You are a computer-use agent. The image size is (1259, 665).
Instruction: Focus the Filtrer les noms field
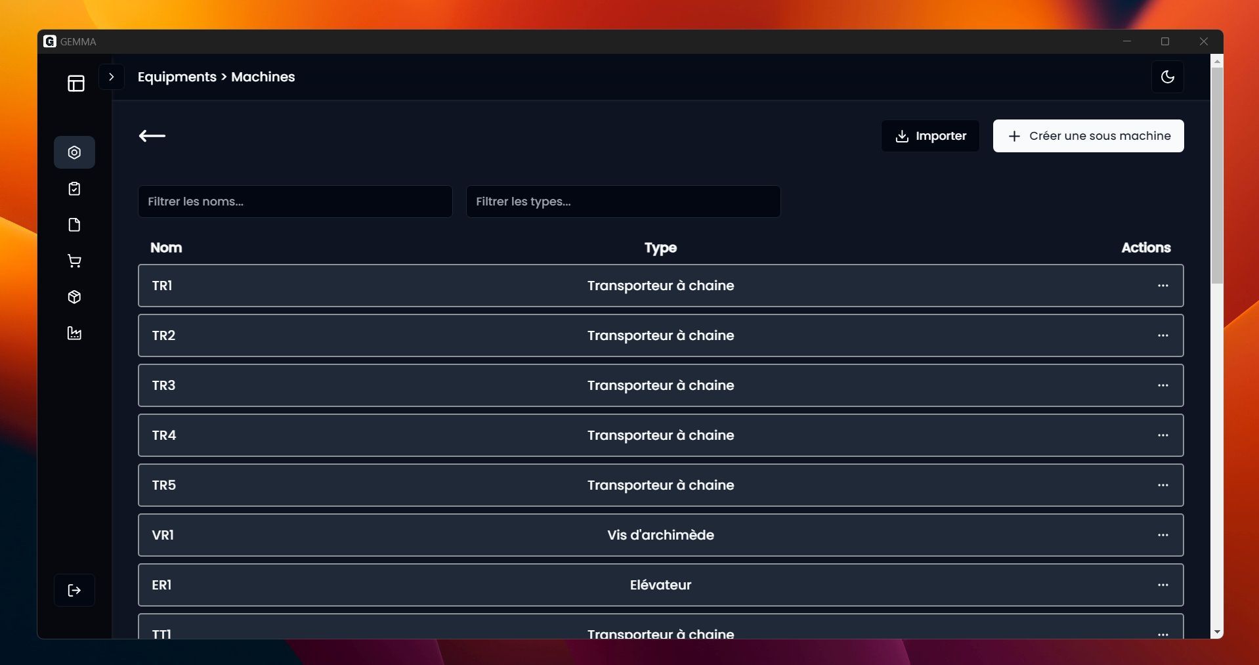coord(295,202)
